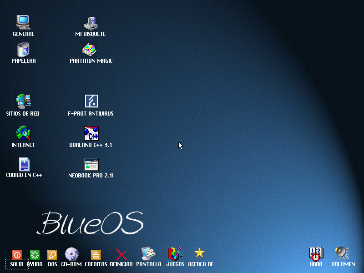Open the MI DISQUETE floppy icon
The height and width of the screenshot is (273, 364).
coord(91,23)
